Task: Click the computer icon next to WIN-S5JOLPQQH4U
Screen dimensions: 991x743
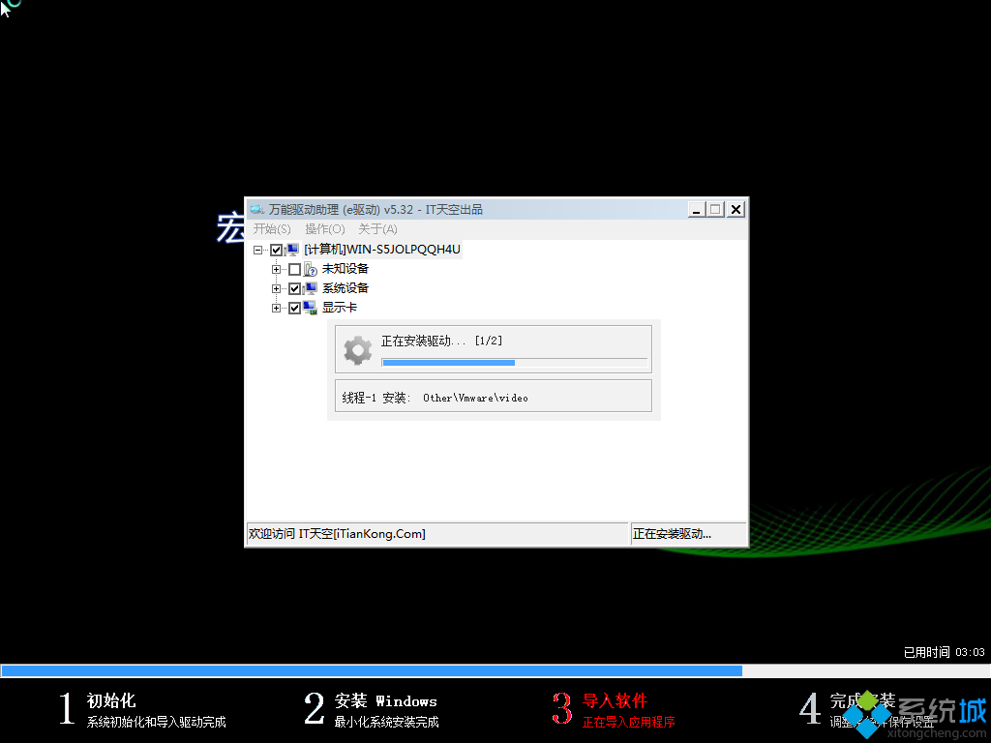Action: pos(290,249)
